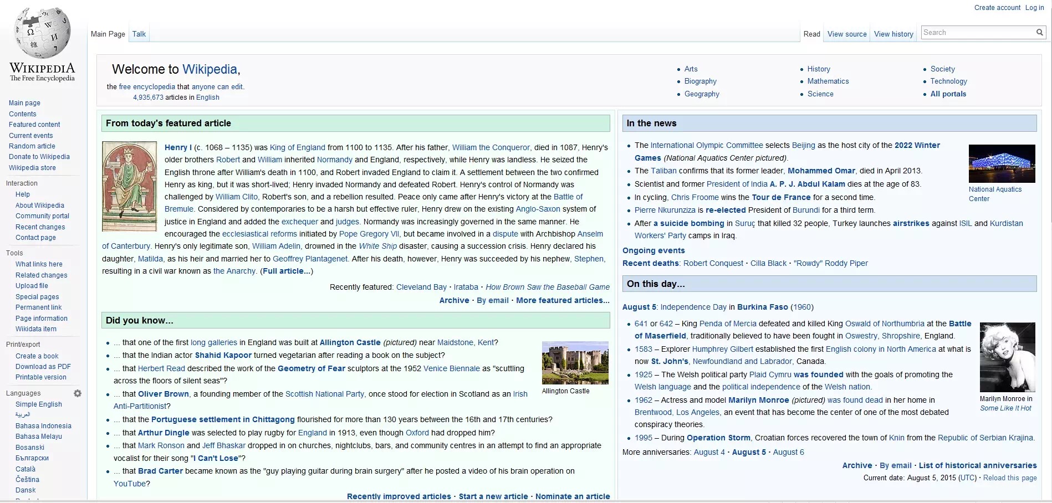The width and height of the screenshot is (1052, 503).
Task: Click the Wikipedia globe logo
Action: tap(42, 33)
